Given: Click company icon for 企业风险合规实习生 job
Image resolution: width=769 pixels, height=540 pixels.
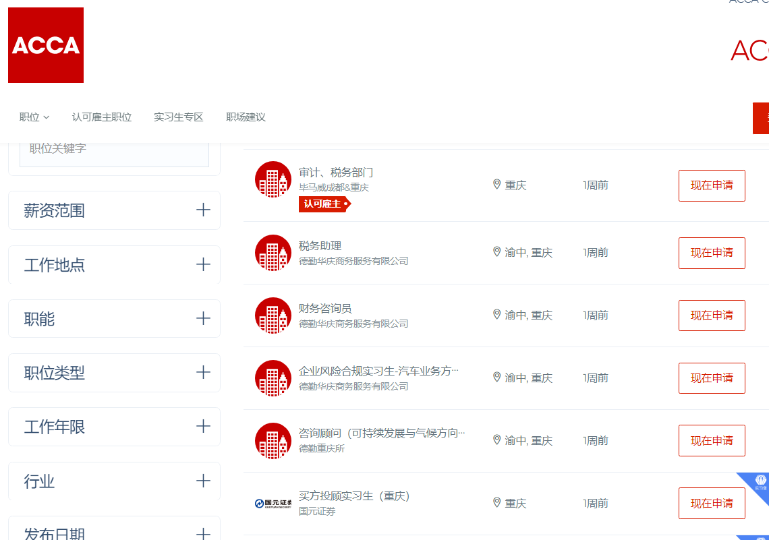Looking at the screenshot, I should coord(273,378).
